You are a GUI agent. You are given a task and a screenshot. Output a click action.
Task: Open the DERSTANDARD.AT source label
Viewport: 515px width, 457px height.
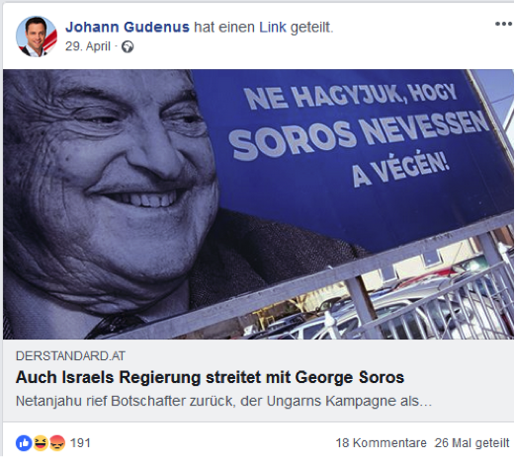[70, 356]
